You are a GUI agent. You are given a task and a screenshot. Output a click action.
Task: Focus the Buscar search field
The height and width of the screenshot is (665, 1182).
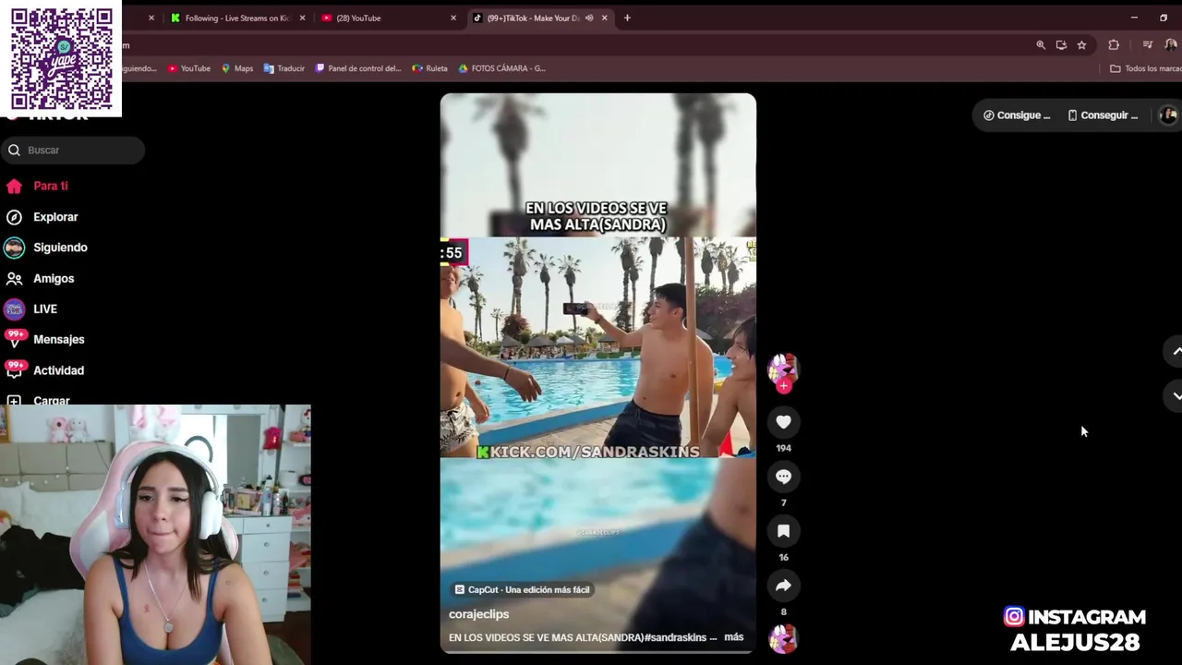click(x=74, y=150)
